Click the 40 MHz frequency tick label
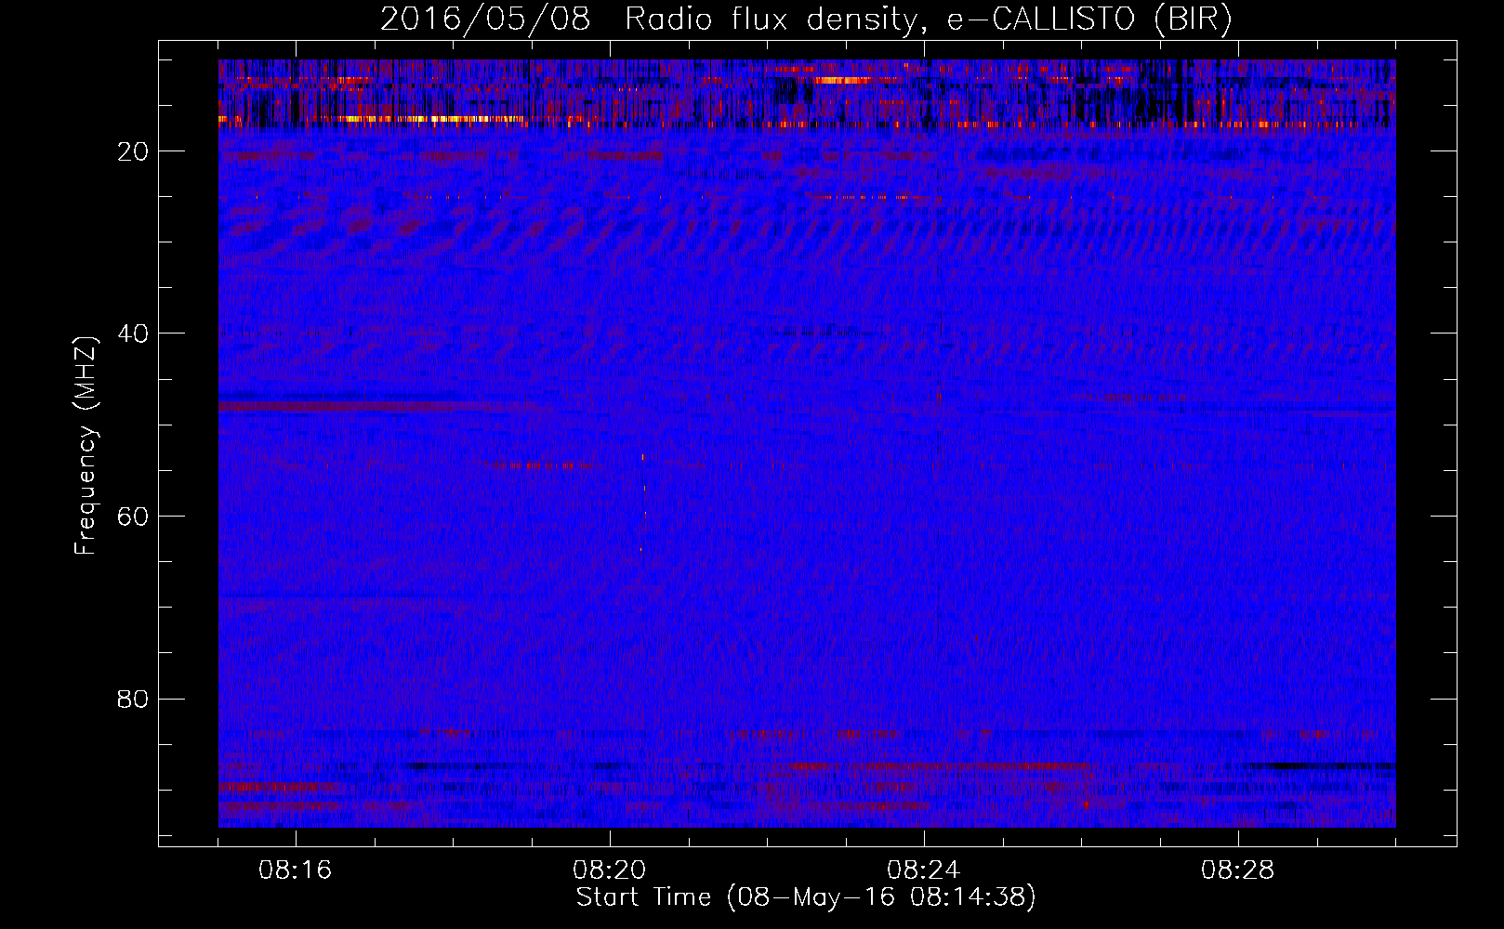The image size is (1504, 929). click(134, 334)
